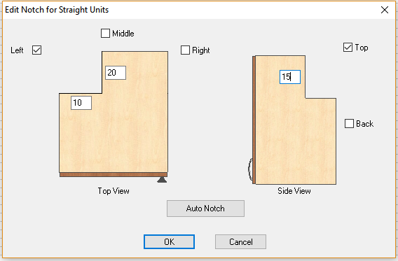Image resolution: width=398 pixels, height=261 pixels.
Task: Click the brown door edge in side view
Action: 254,120
